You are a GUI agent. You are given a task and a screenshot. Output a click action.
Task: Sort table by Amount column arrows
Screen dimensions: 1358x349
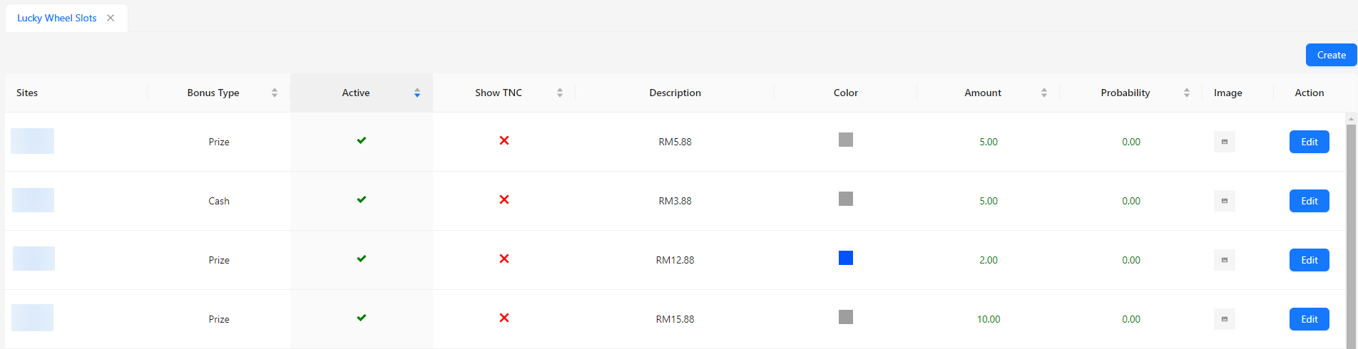coord(1044,93)
